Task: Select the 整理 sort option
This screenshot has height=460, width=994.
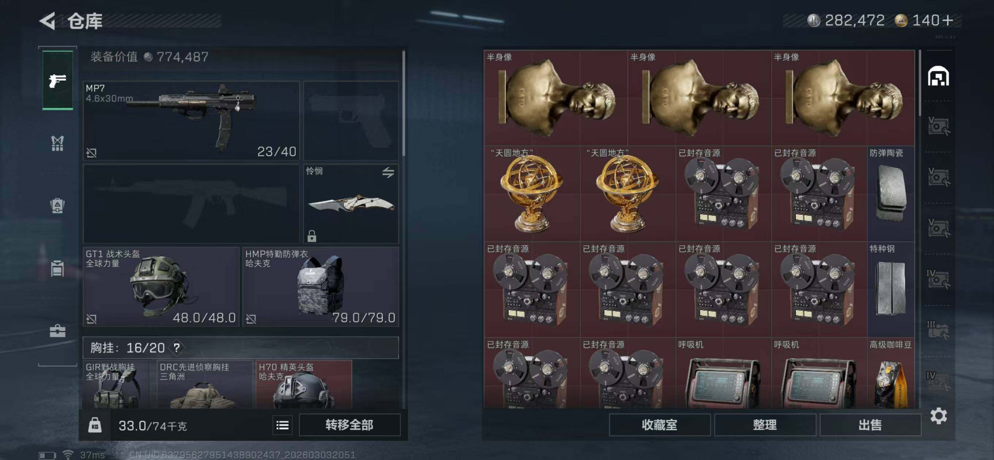Action: [x=765, y=425]
